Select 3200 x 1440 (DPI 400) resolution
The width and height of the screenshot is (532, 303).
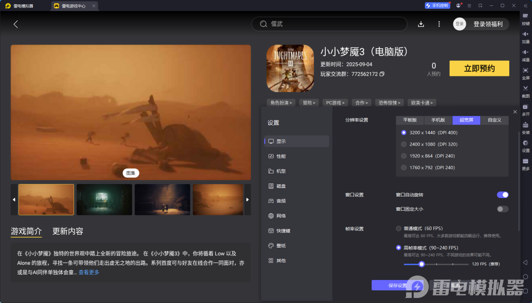point(404,133)
